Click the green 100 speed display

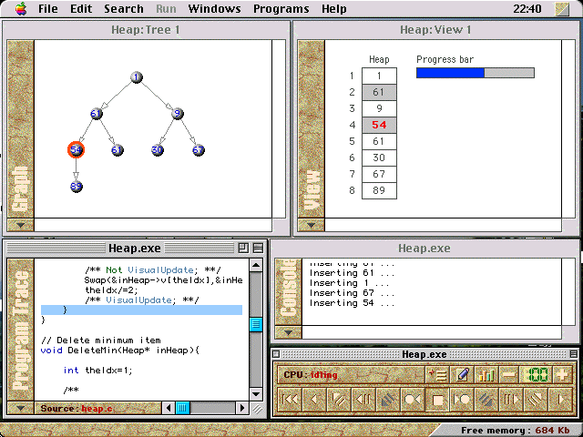(536, 374)
